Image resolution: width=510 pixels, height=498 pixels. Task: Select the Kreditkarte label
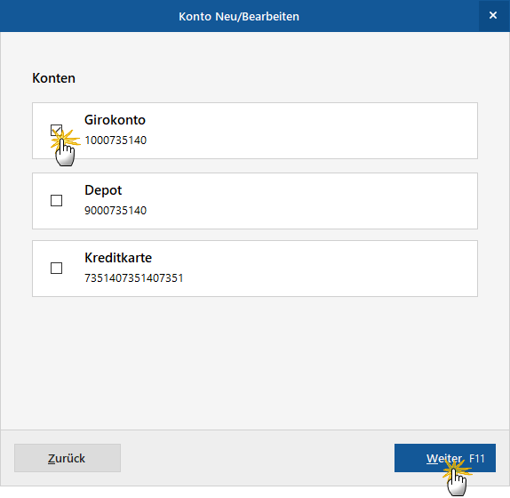(x=118, y=258)
